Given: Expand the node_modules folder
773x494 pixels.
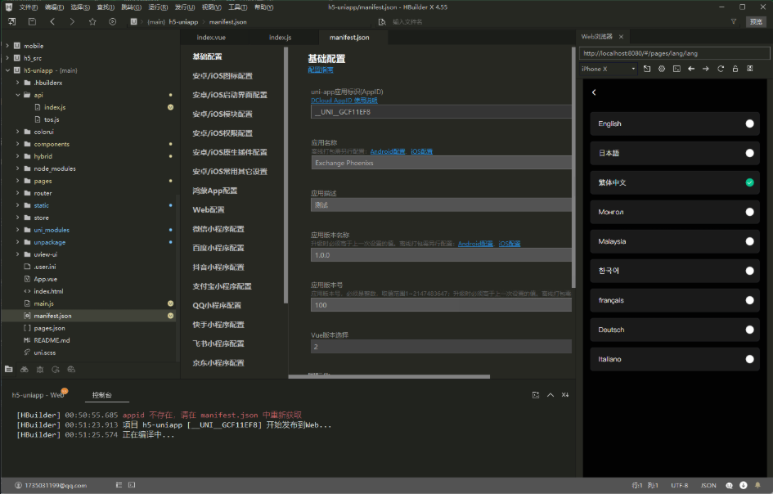Looking at the screenshot, I should click(x=18, y=168).
